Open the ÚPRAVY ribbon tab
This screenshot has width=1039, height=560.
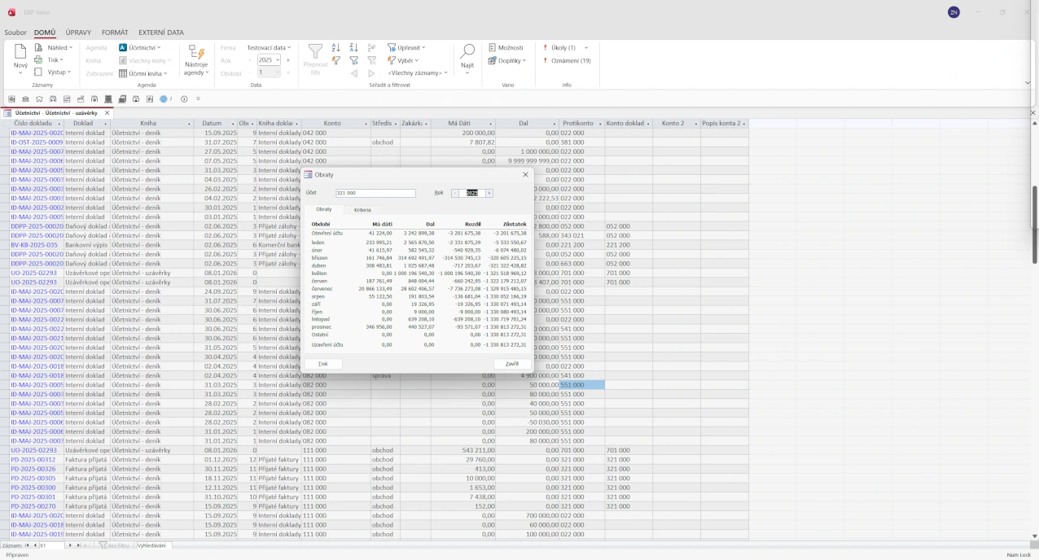pos(78,33)
